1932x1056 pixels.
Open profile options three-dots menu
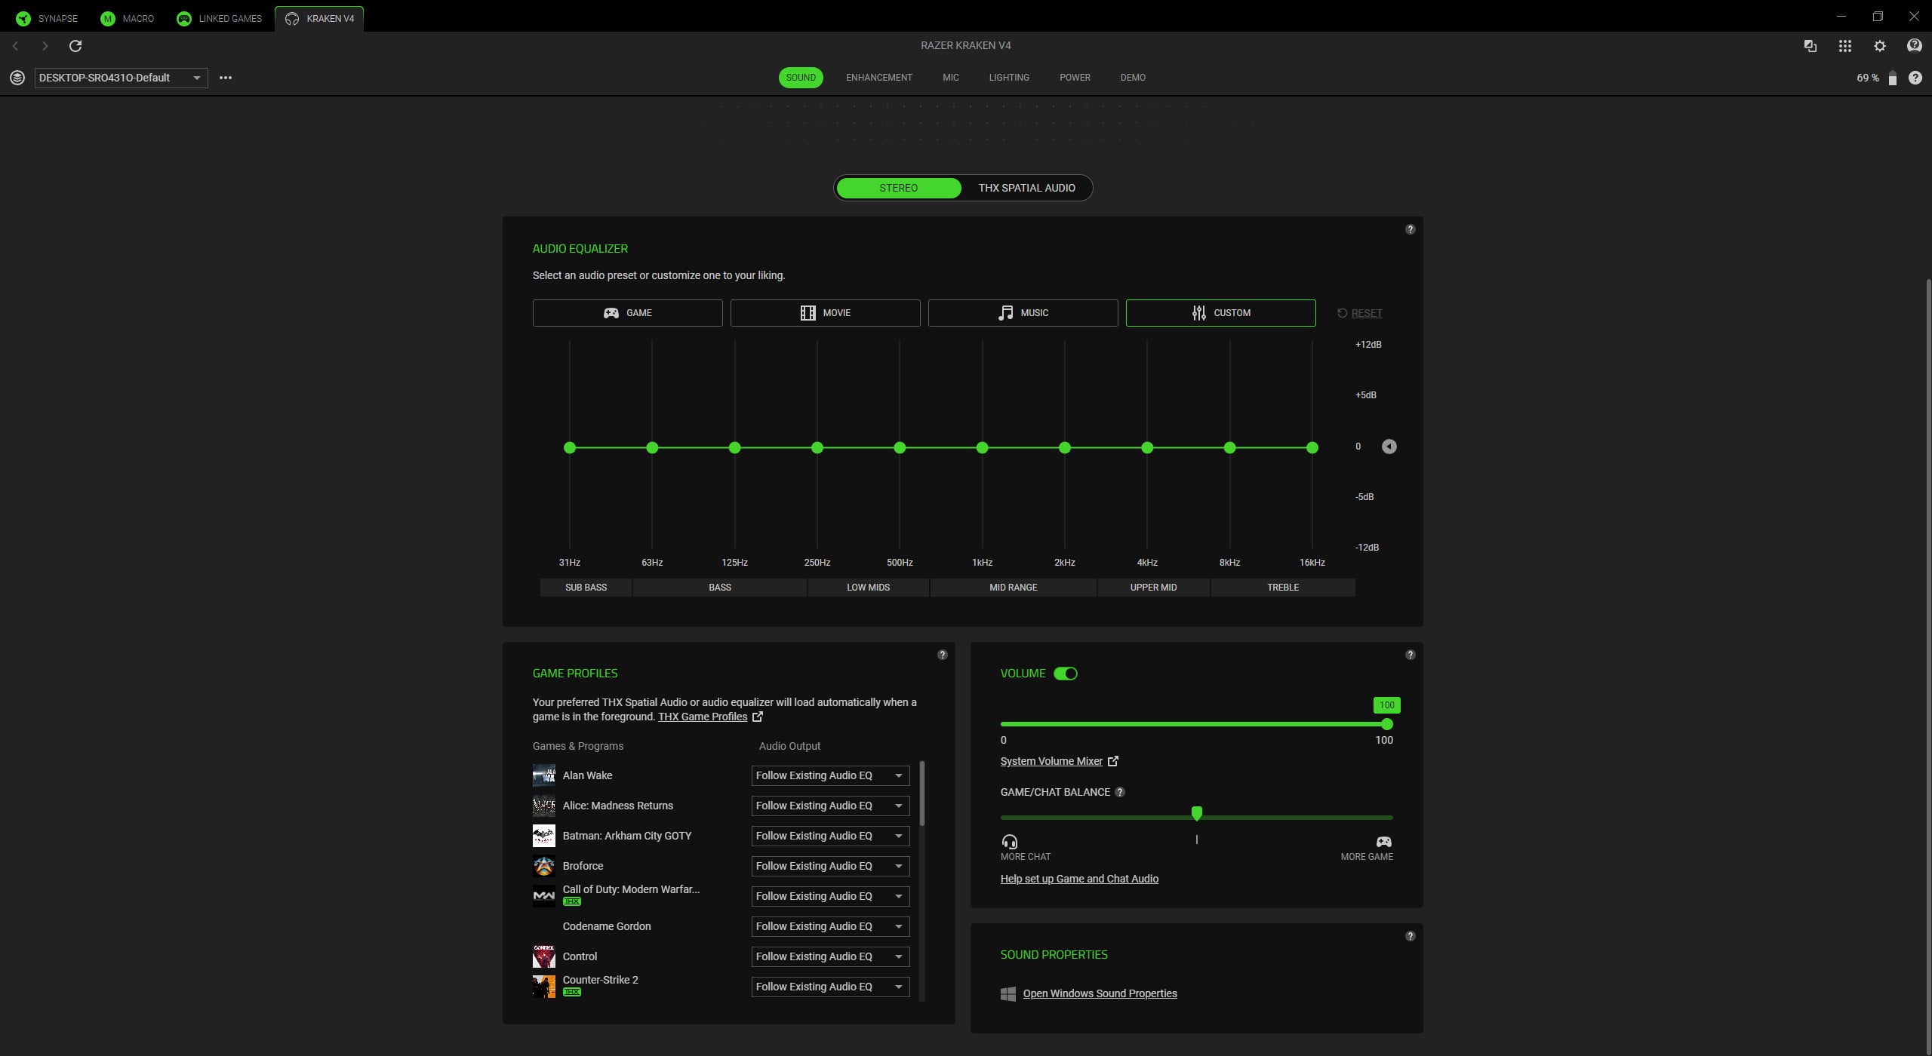[x=225, y=78]
